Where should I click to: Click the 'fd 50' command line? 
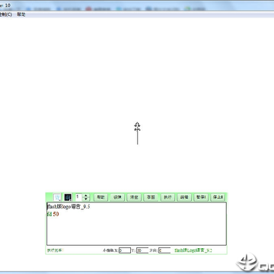(53, 214)
